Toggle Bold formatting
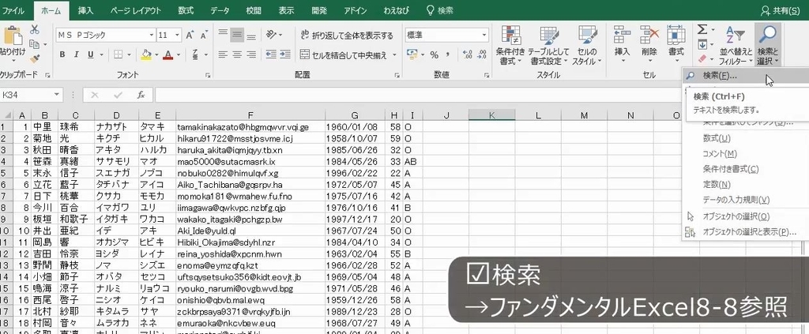809x334 pixels. click(x=62, y=54)
